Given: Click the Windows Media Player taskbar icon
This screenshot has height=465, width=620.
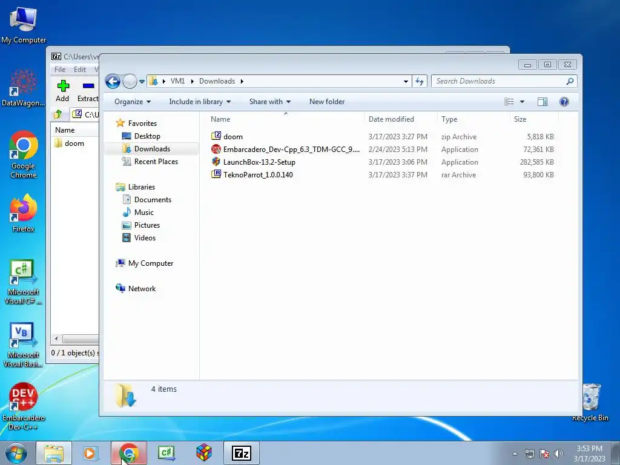Looking at the screenshot, I should coord(90,453).
